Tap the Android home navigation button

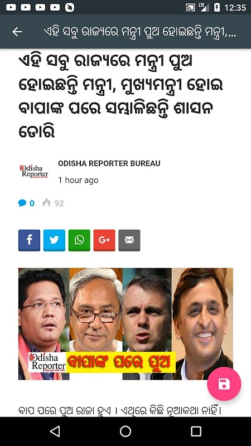pyautogui.click(x=126, y=432)
